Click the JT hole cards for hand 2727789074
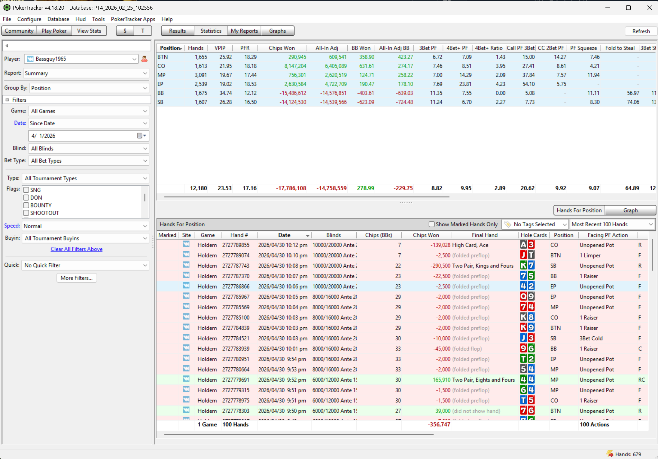 [527, 255]
